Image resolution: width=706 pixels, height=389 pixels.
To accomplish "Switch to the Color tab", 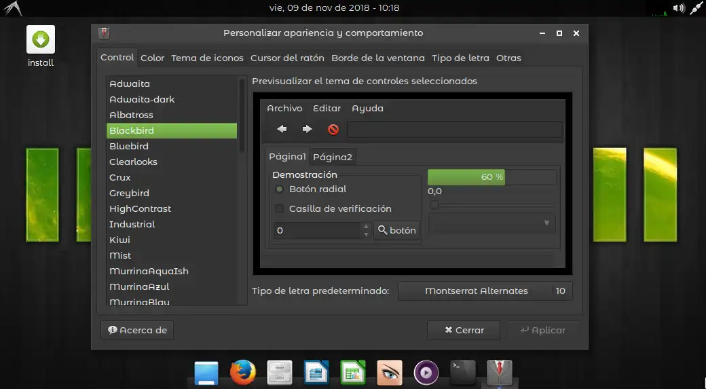I will click(x=152, y=58).
